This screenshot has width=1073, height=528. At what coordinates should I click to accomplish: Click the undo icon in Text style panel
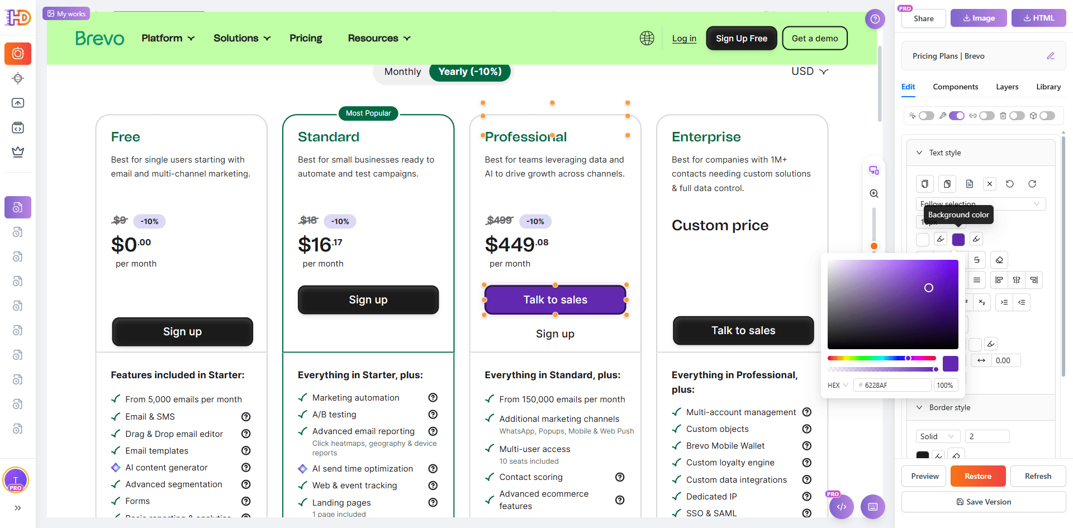[1010, 184]
